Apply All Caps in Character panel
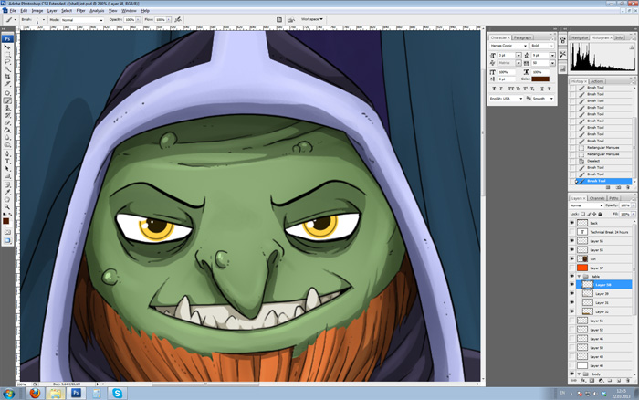This screenshot has width=639, height=400. [x=510, y=89]
